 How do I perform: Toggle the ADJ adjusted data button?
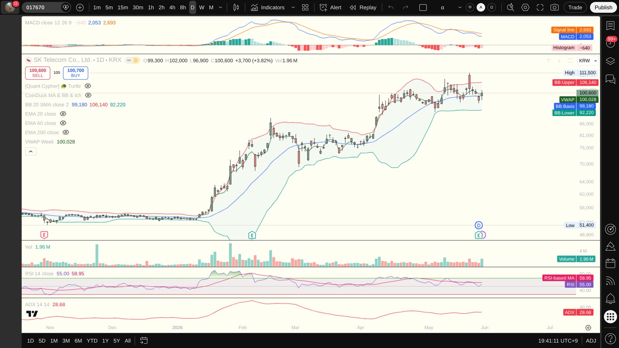point(591,341)
